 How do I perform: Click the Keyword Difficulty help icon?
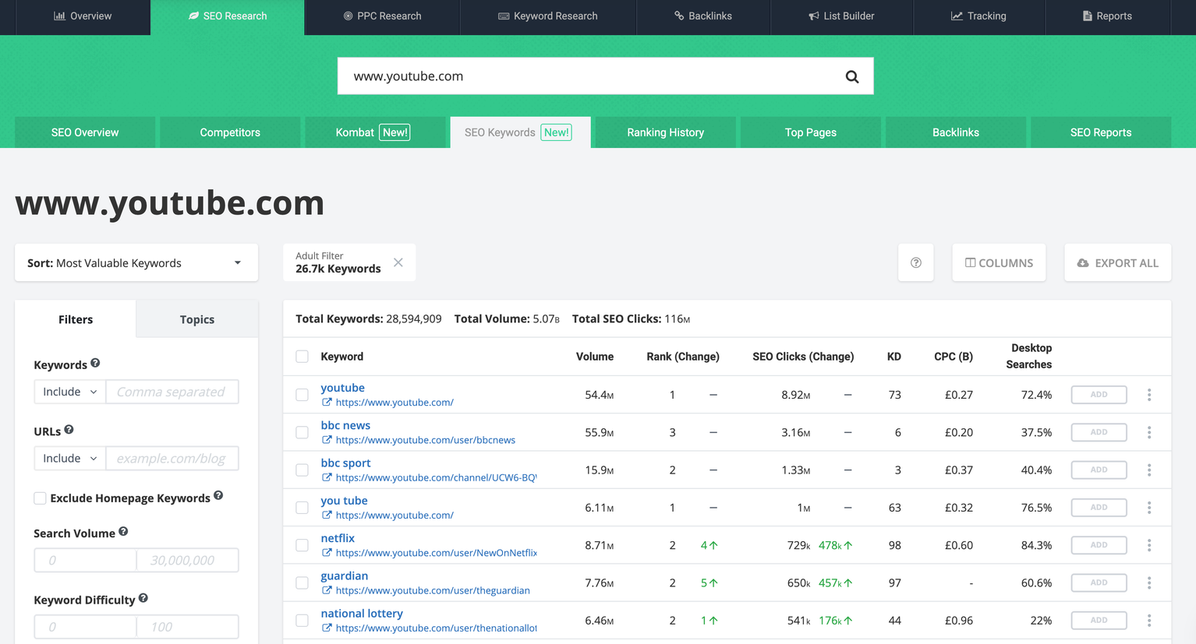(x=143, y=599)
